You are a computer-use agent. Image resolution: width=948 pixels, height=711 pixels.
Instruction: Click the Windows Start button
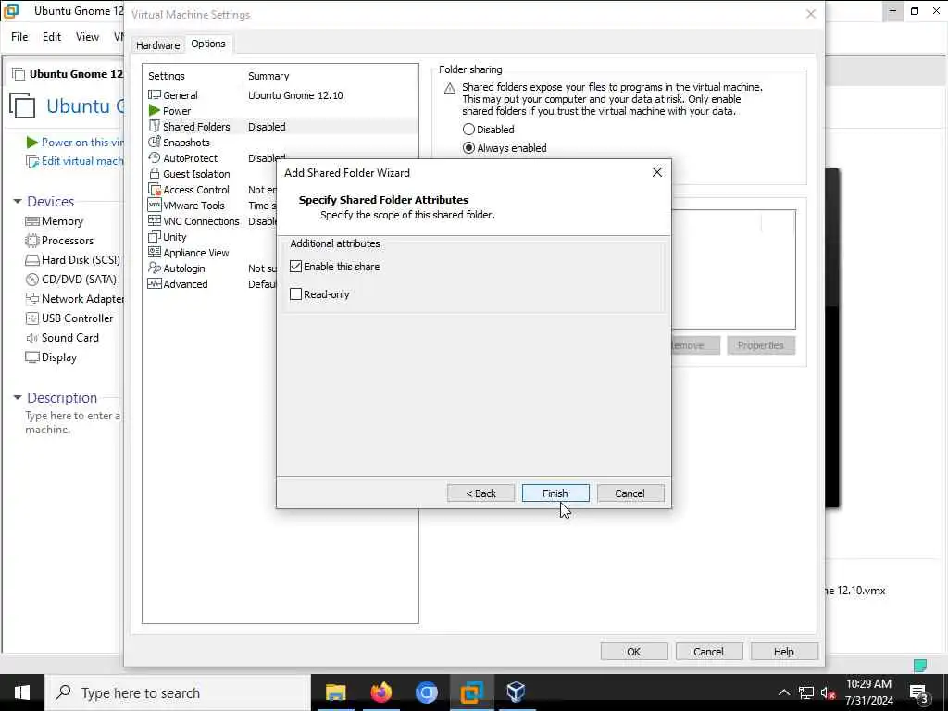pos(22,692)
